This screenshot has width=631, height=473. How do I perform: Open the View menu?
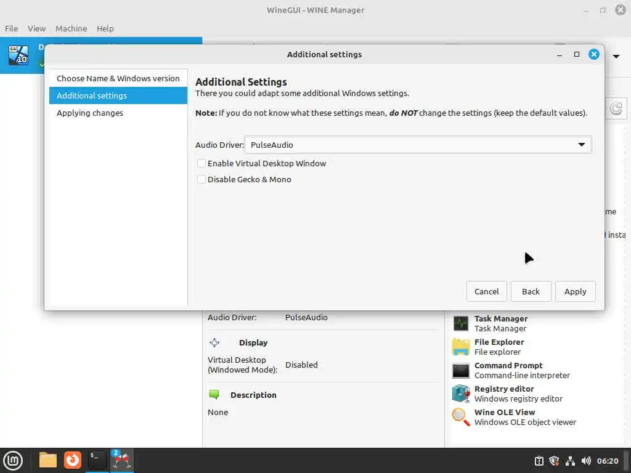36,28
